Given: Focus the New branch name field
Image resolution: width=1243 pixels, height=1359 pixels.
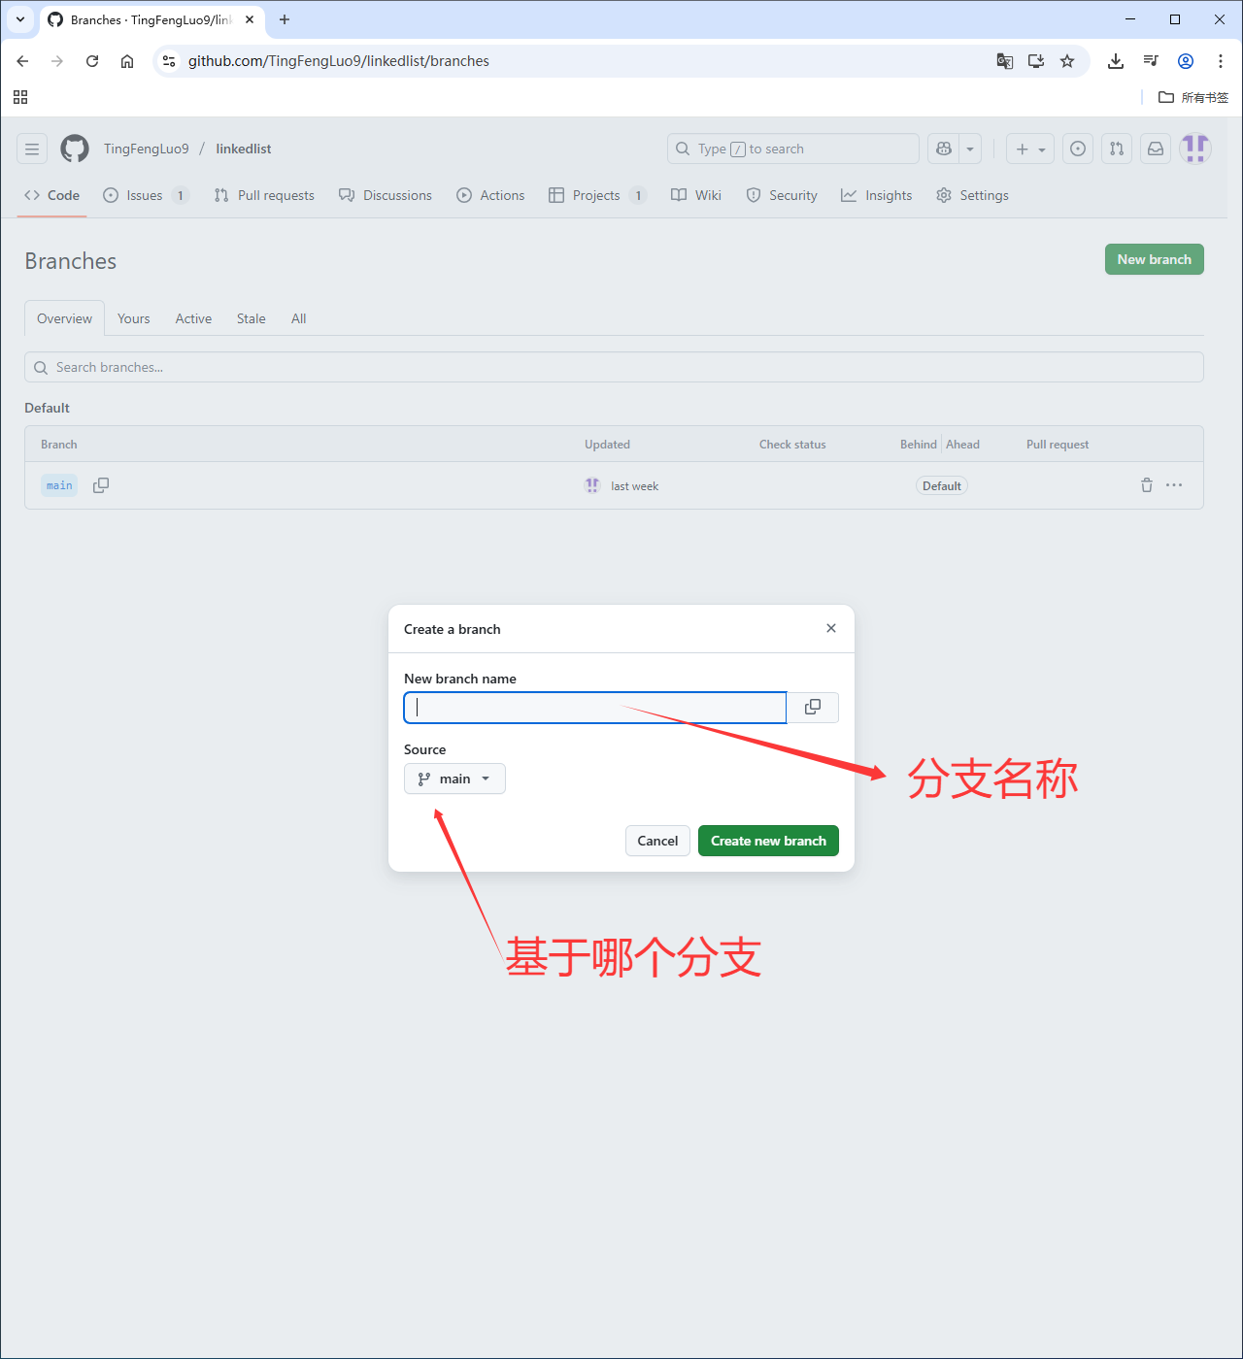Looking at the screenshot, I should (594, 708).
